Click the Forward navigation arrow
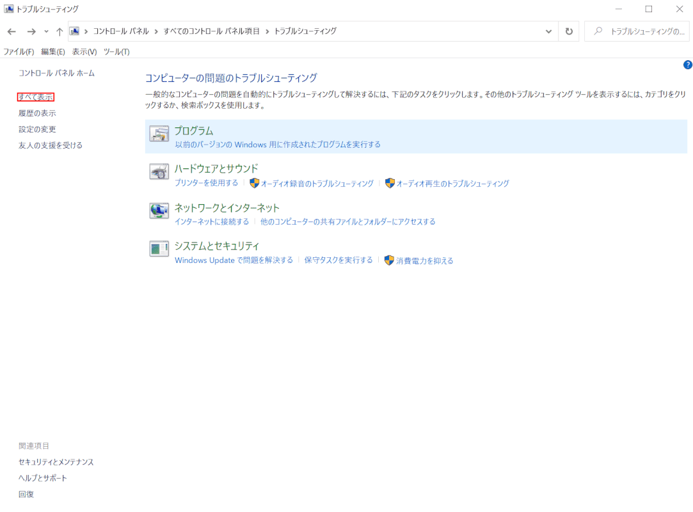Image resolution: width=693 pixels, height=512 pixels. pyautogui.click(x=31, y=31)
